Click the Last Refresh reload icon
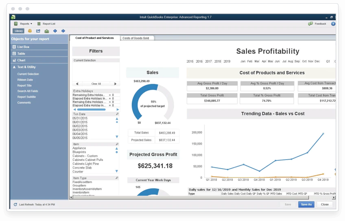This screenshot has width=345, height=221. click(15, 204)
